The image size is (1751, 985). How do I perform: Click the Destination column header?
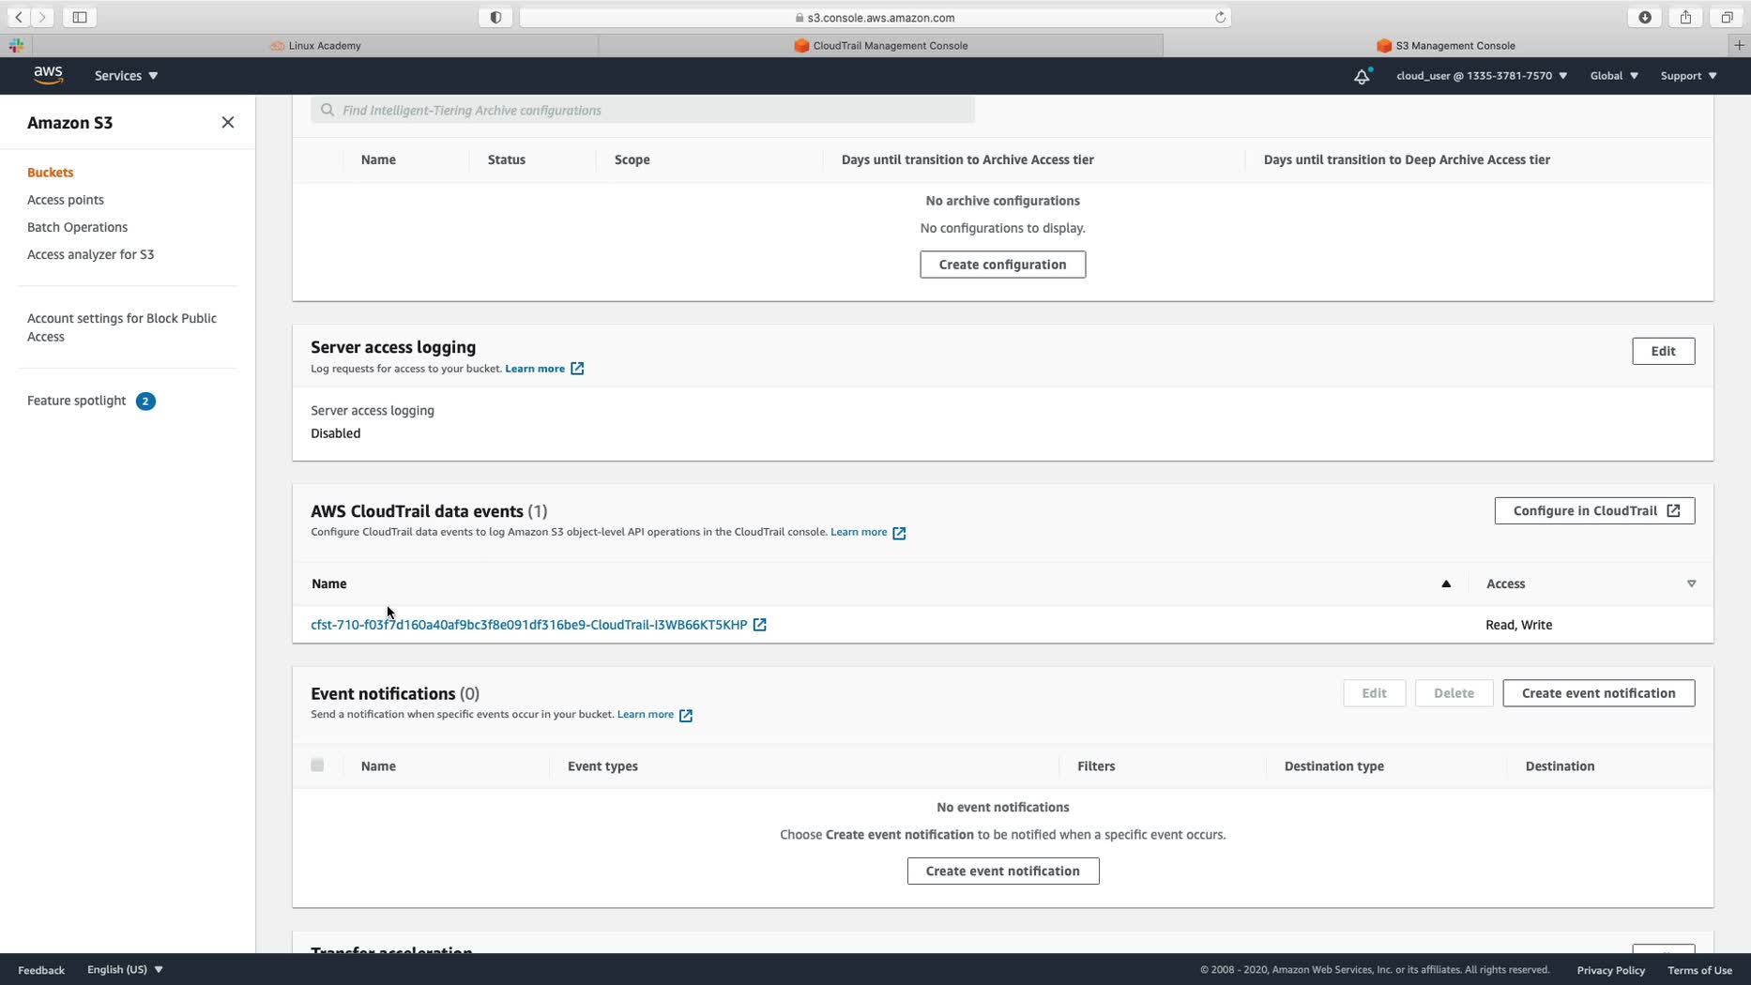[x=1560, y=766]
